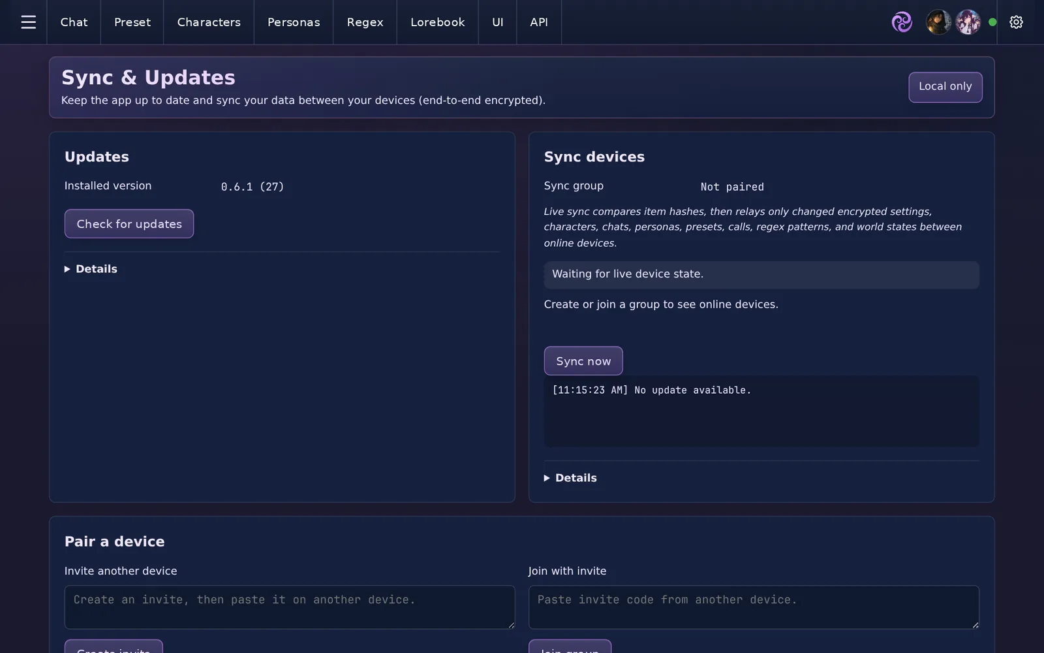Click Check for updates button
This screenshot has width=1044, height=653.
tap(129, 224)
